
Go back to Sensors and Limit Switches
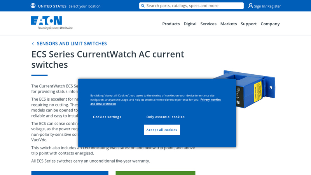(72, 44)
